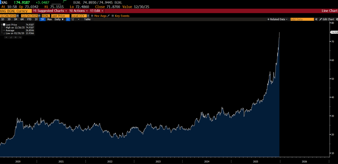
Task: Enable the Key Events checkbox
Action: coord(113,16)
